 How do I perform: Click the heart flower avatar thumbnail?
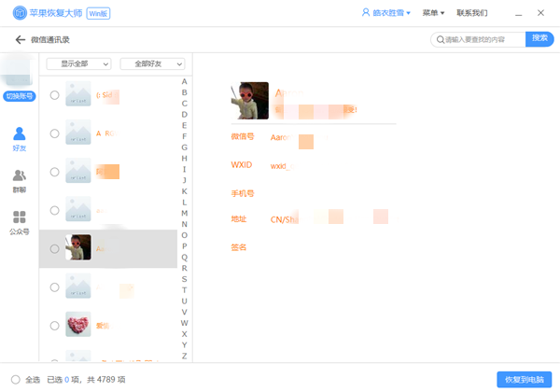click(x=78, y=324)
